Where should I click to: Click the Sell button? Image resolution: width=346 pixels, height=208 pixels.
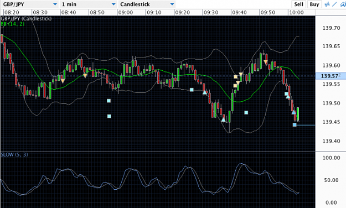[299, 4]
